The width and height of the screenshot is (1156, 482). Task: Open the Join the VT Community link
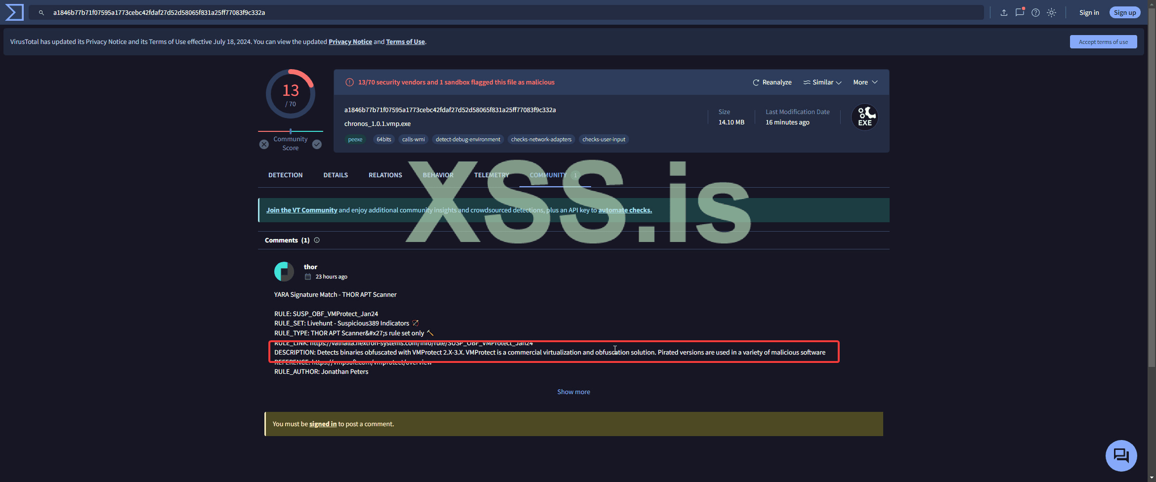tap(301, 210)
